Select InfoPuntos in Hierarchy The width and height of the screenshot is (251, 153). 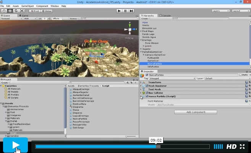tap(153, 67)
